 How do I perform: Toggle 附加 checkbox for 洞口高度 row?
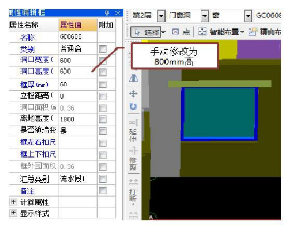click(103, 72)
